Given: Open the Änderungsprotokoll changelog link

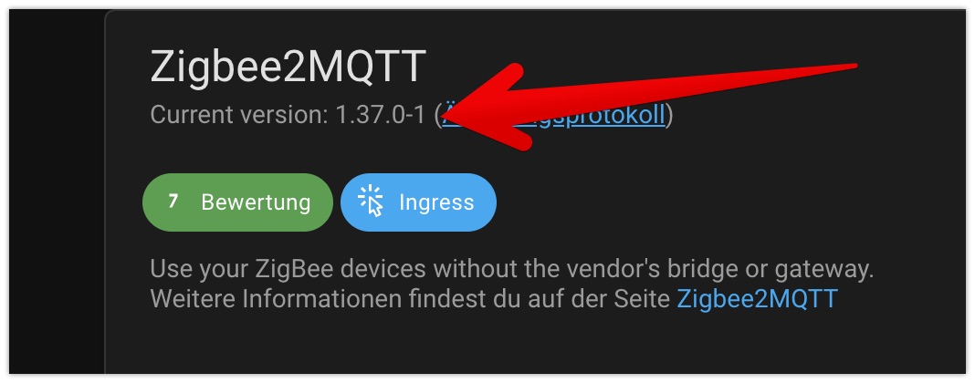Looking at the screenshot, I should tap(553, 115).
